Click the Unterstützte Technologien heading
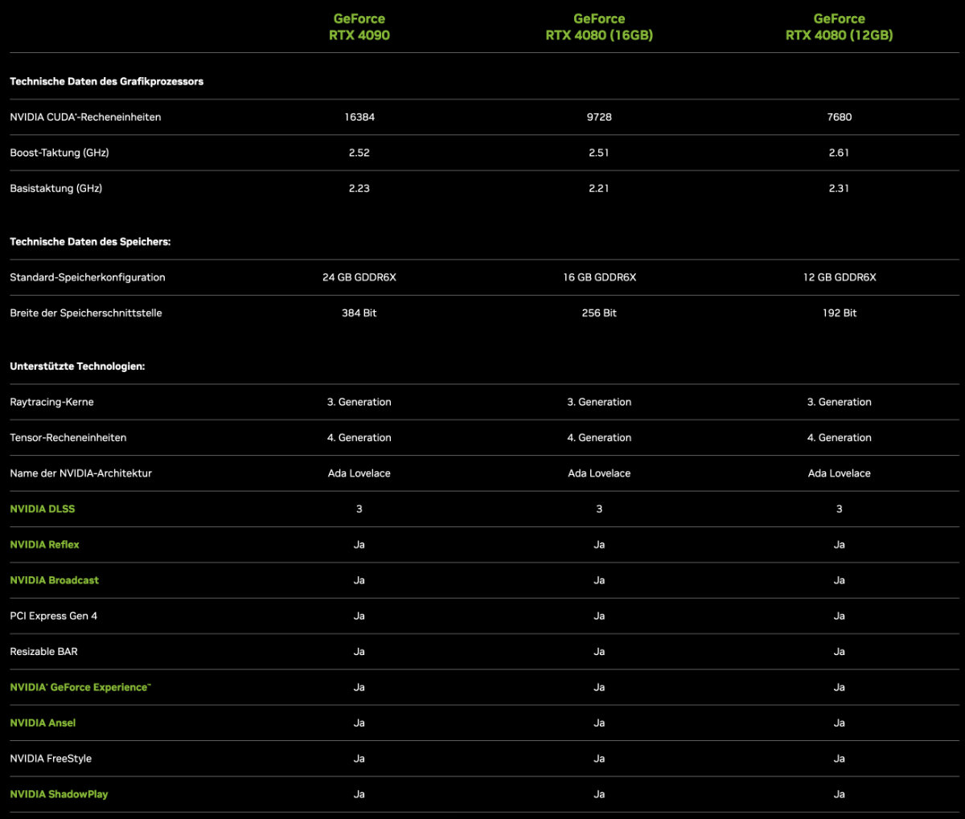Image resolution: width=965 pixels, height=819 pixels. click(x=77, y=367)
